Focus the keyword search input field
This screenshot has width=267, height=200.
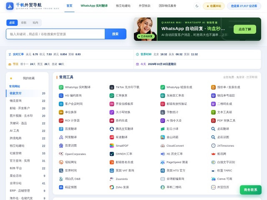click(55, 34)
